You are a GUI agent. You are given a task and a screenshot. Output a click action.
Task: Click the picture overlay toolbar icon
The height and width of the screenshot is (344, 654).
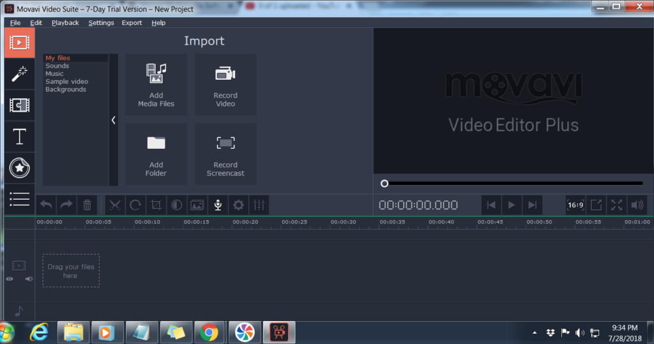click(x=197, y=205)
